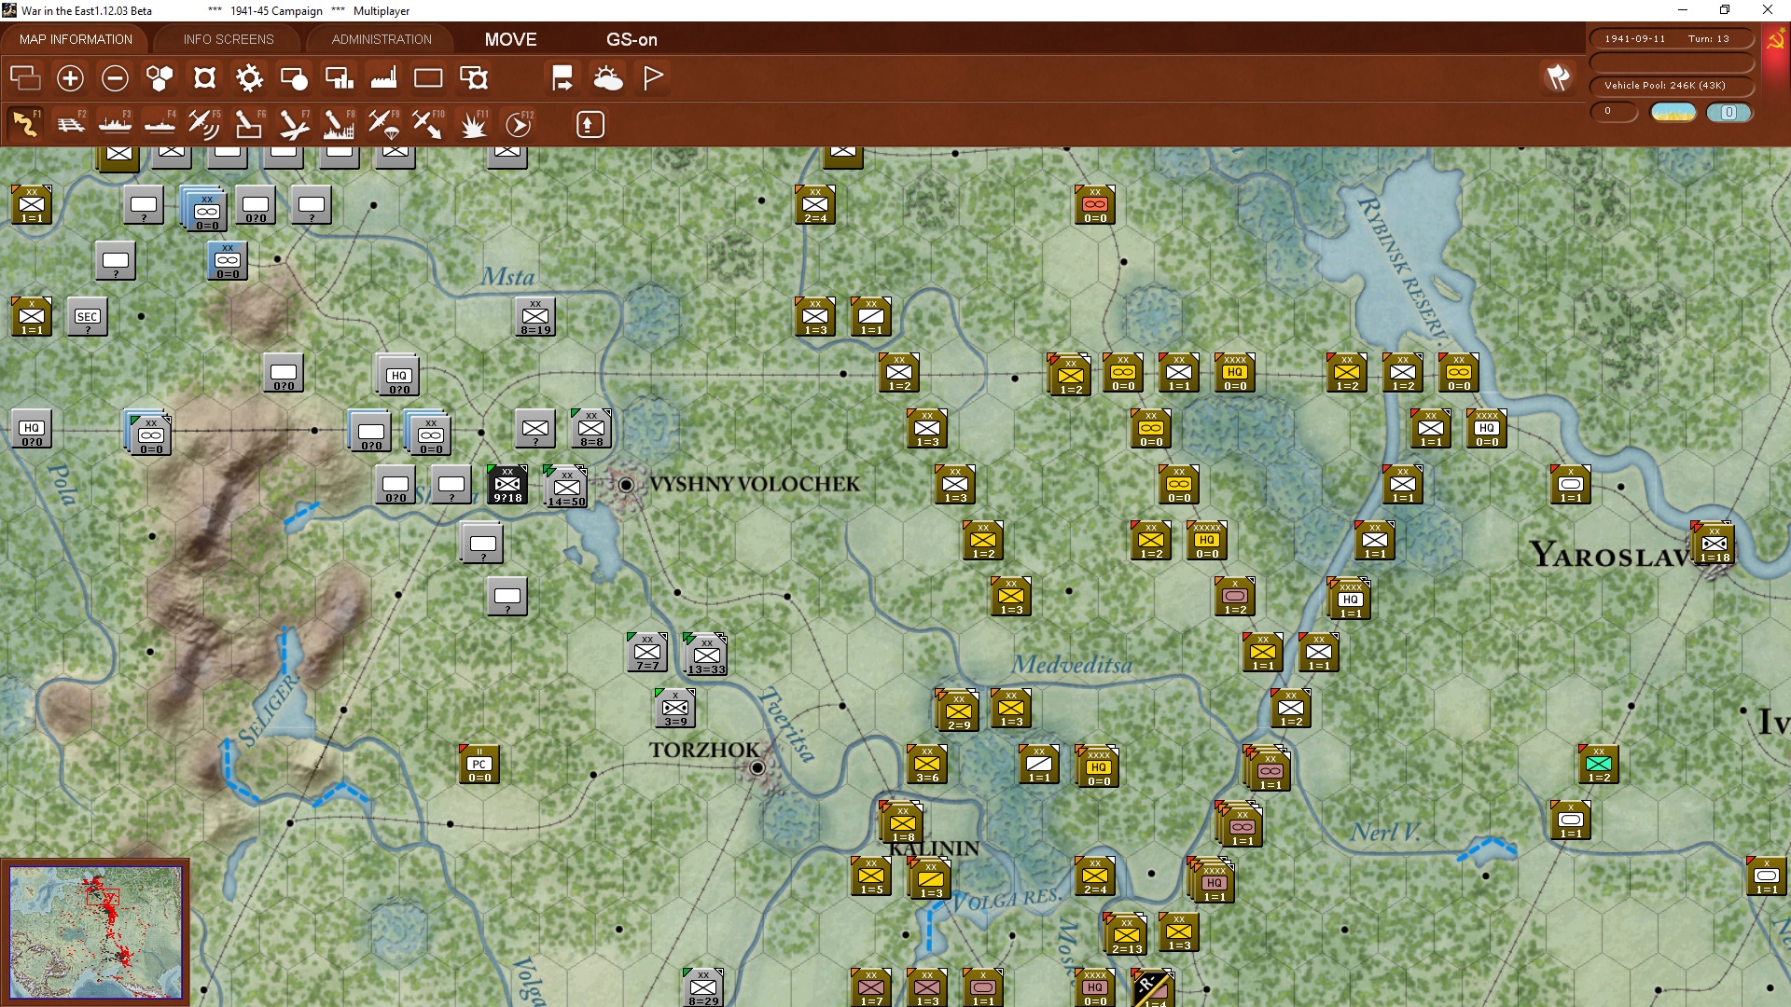Select Rail mode (F2) icon
This screenshot has width=1791, height=1007.
pos(70,124)
